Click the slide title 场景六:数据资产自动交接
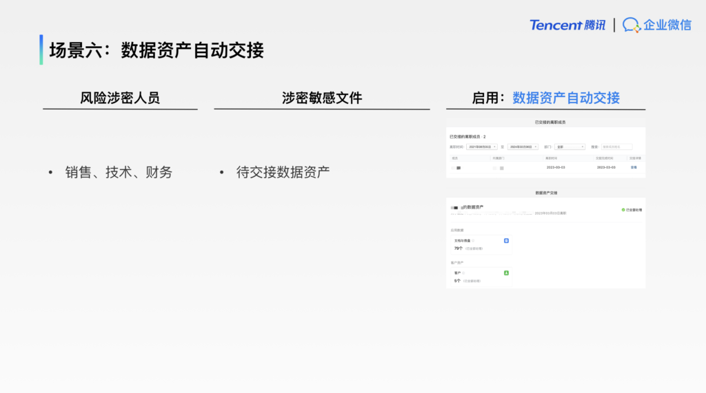Screen dimensions: 706x393 [x=157, y=50]
